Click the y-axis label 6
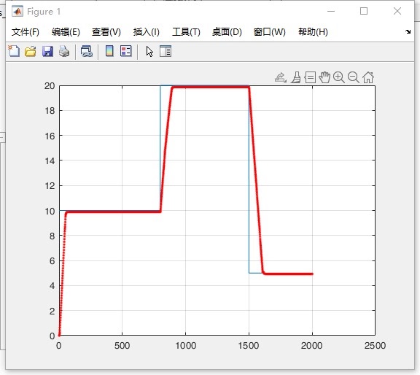 [52, 260]
